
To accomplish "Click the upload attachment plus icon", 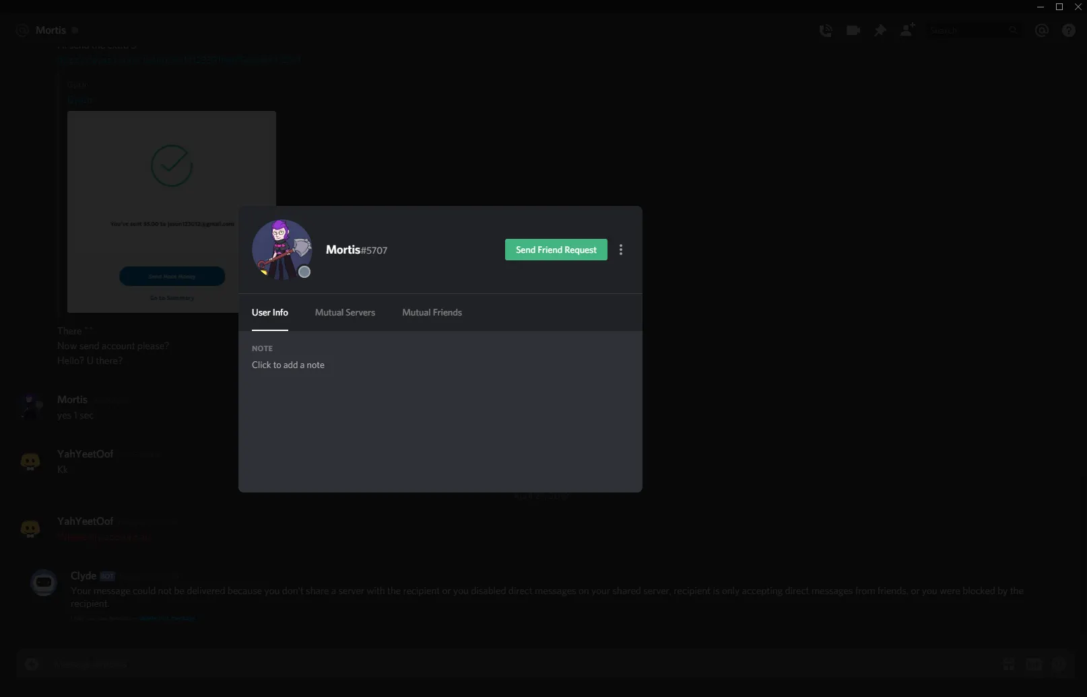I will [32, 664].
